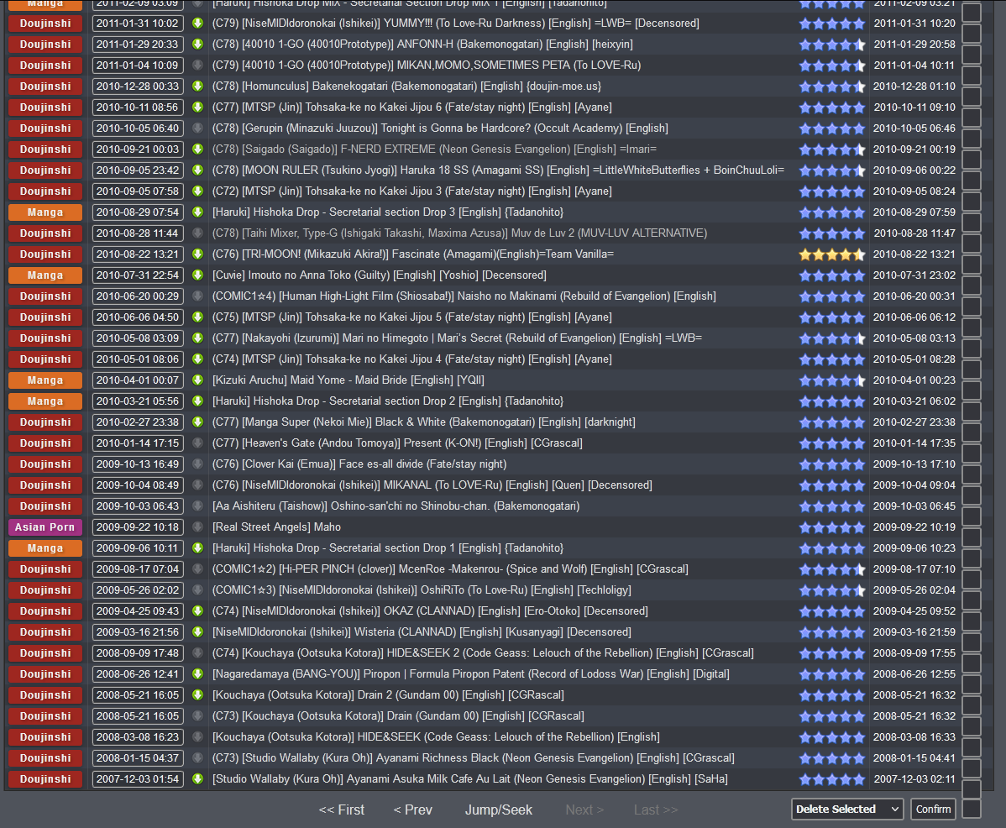Open the Delete Selected dropdown
The width and height of the screenshot is (1006, 828).
[x=847, y=810]
